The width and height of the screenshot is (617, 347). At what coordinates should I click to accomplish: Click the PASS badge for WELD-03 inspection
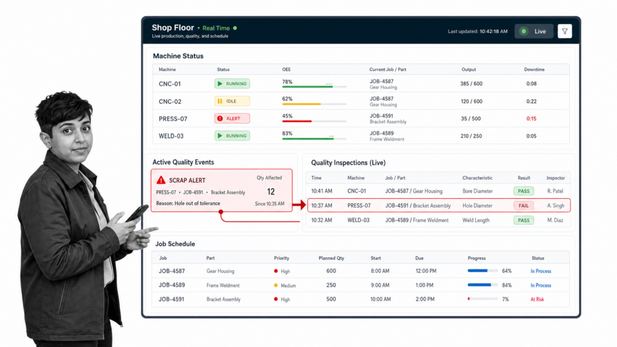524,220
